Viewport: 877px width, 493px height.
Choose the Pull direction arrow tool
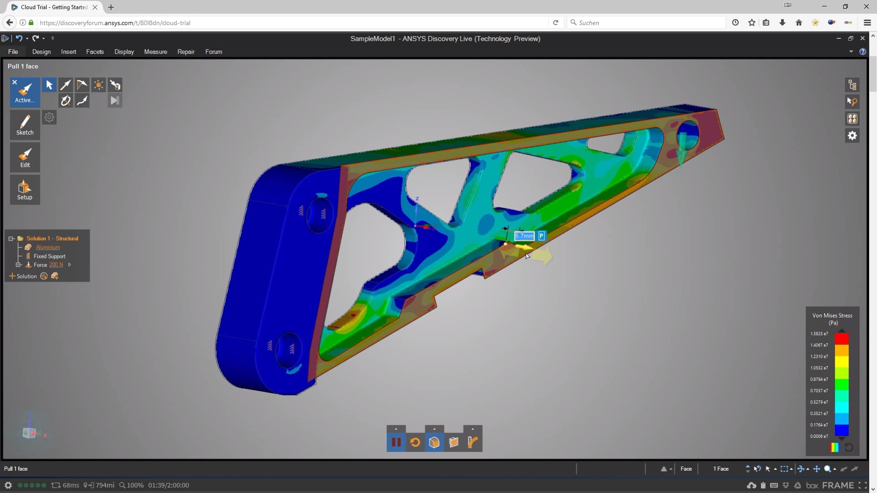(x=66, y=85)
